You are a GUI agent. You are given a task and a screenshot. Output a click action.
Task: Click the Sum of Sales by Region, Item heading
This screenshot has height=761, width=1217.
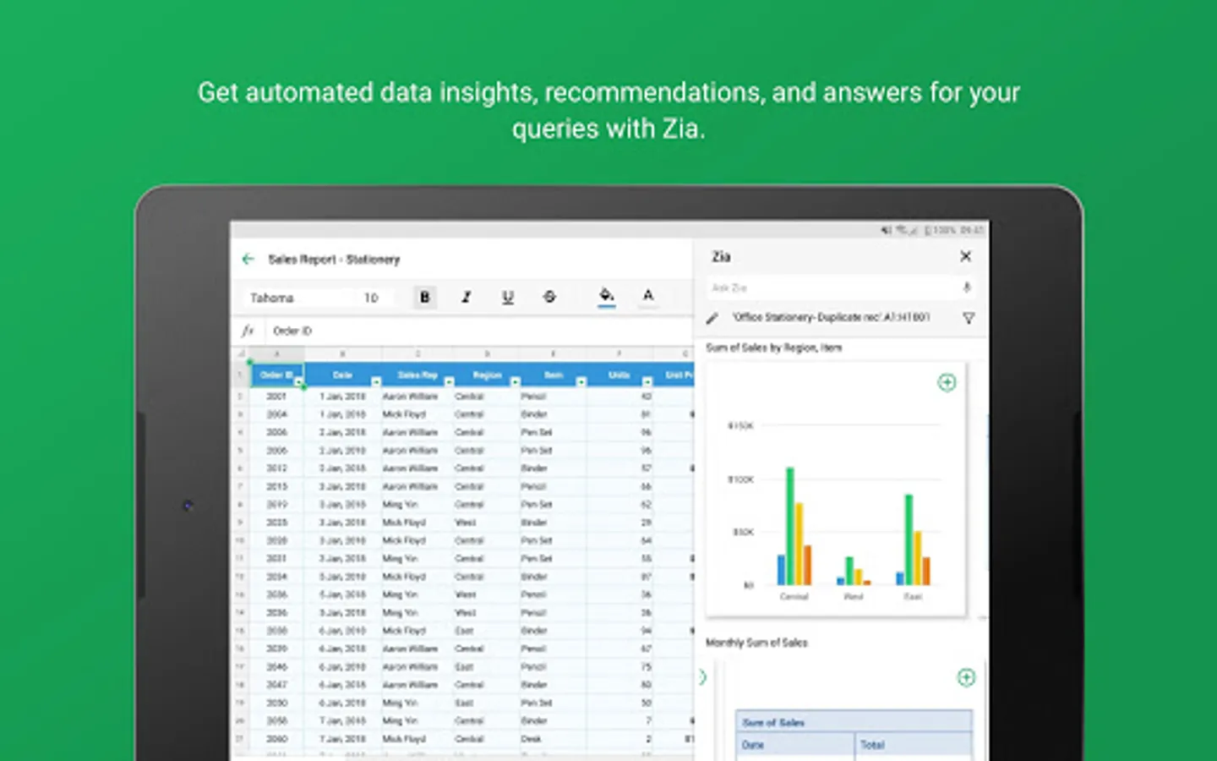coord(774,348)
